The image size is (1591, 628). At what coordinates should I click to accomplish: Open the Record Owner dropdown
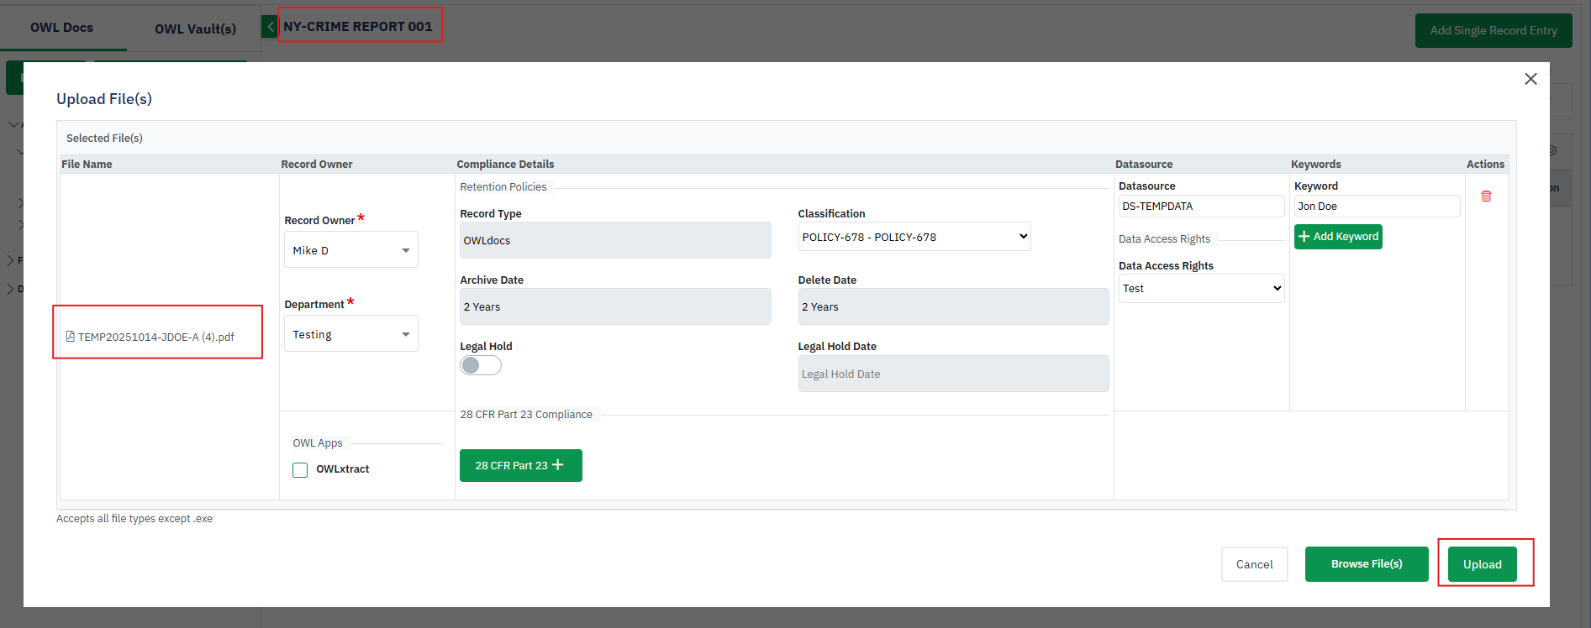[x=351, y=250]
